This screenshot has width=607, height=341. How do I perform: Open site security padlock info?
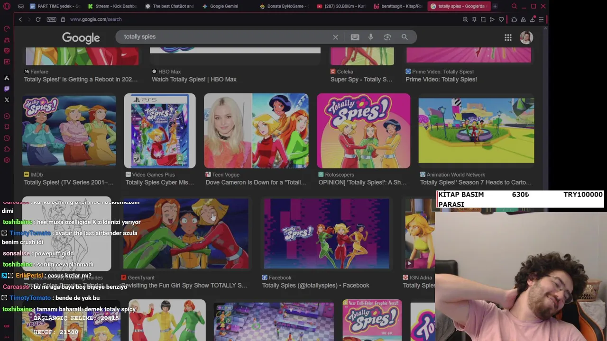[63, 19]
